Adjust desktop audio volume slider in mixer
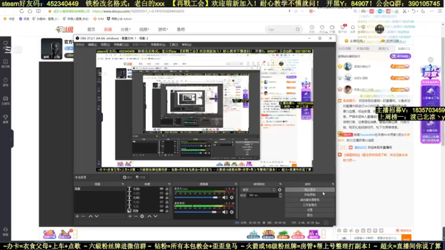This screenshot has height=250, width=445. (196, 212)
